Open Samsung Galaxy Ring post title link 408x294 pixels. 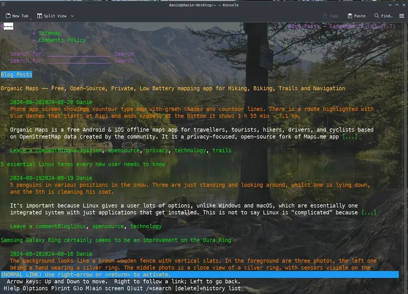click(116, 240)
